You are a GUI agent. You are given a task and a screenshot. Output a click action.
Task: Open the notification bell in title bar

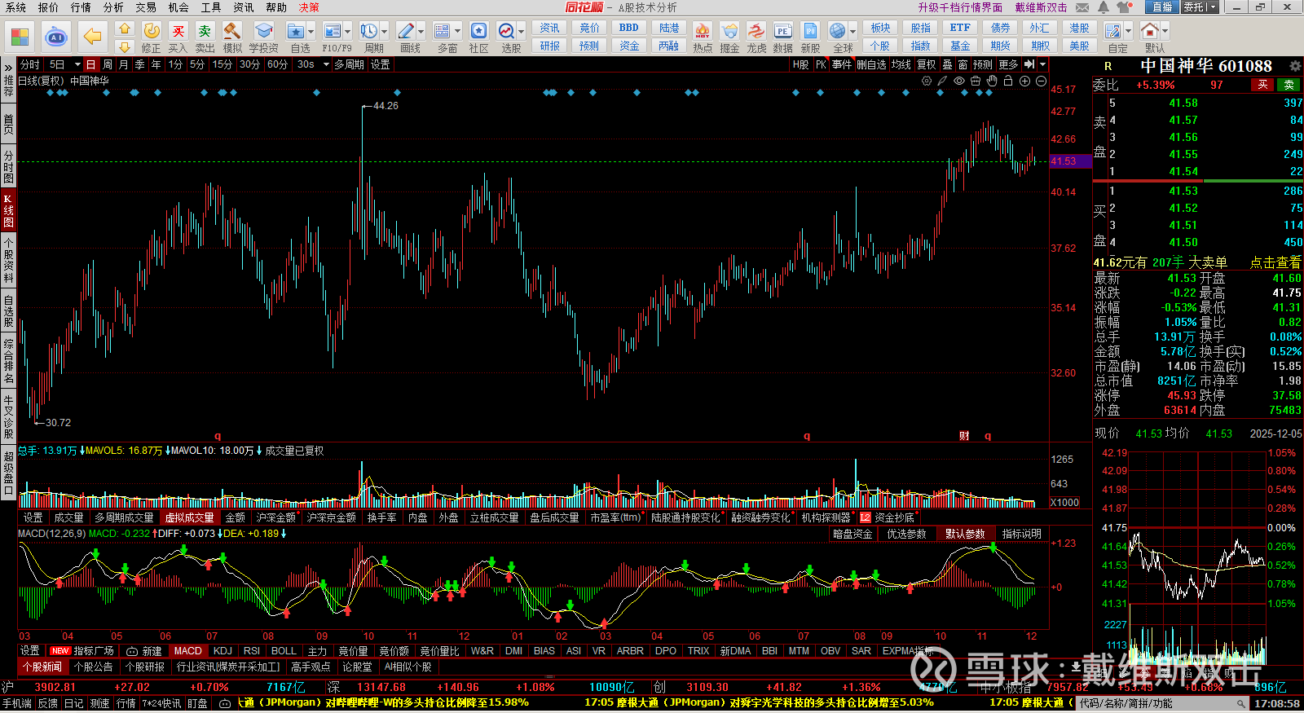click(1103, 7)
